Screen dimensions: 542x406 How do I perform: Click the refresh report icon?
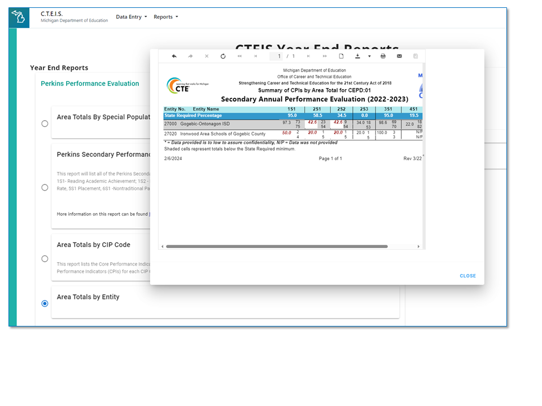223,56
